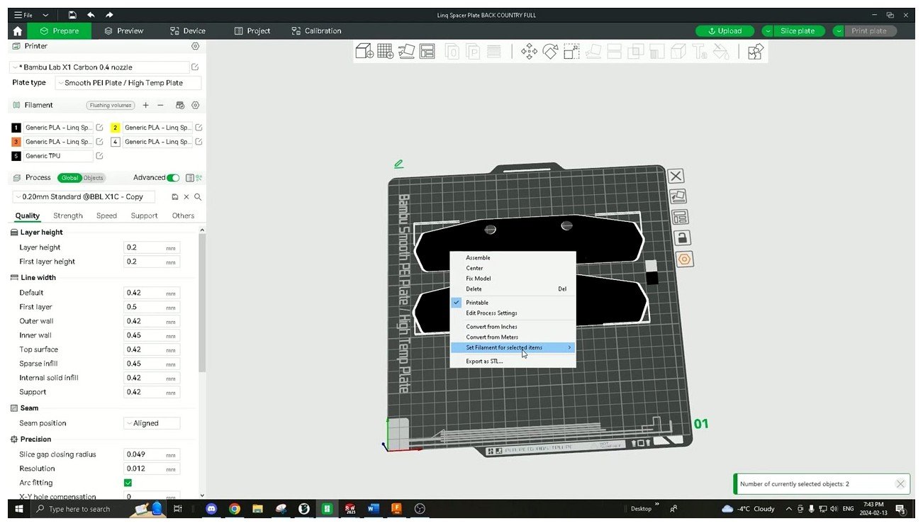Remove a filament with minus icon
This screenshot has width=923, height=526.
pyautogui.click(x=161, y=105)
